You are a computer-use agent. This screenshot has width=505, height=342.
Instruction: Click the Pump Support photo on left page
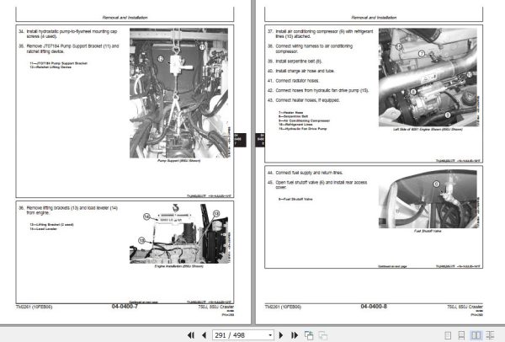[x=178, y=94]
